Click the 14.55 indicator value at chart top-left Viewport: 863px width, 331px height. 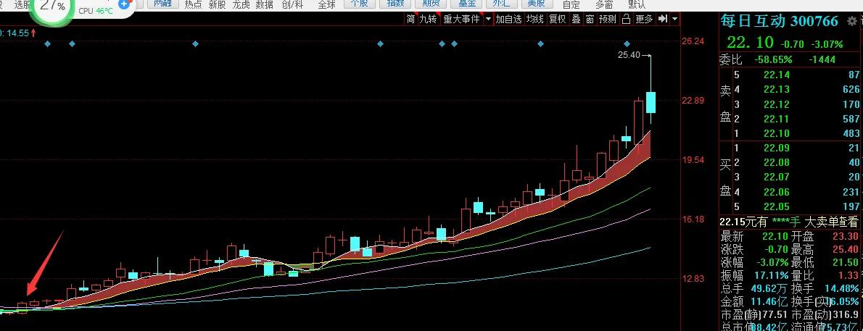tap(17, 33)
